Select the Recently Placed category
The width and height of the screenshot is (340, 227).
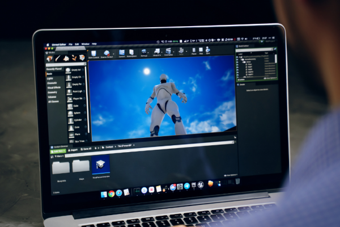54,69
